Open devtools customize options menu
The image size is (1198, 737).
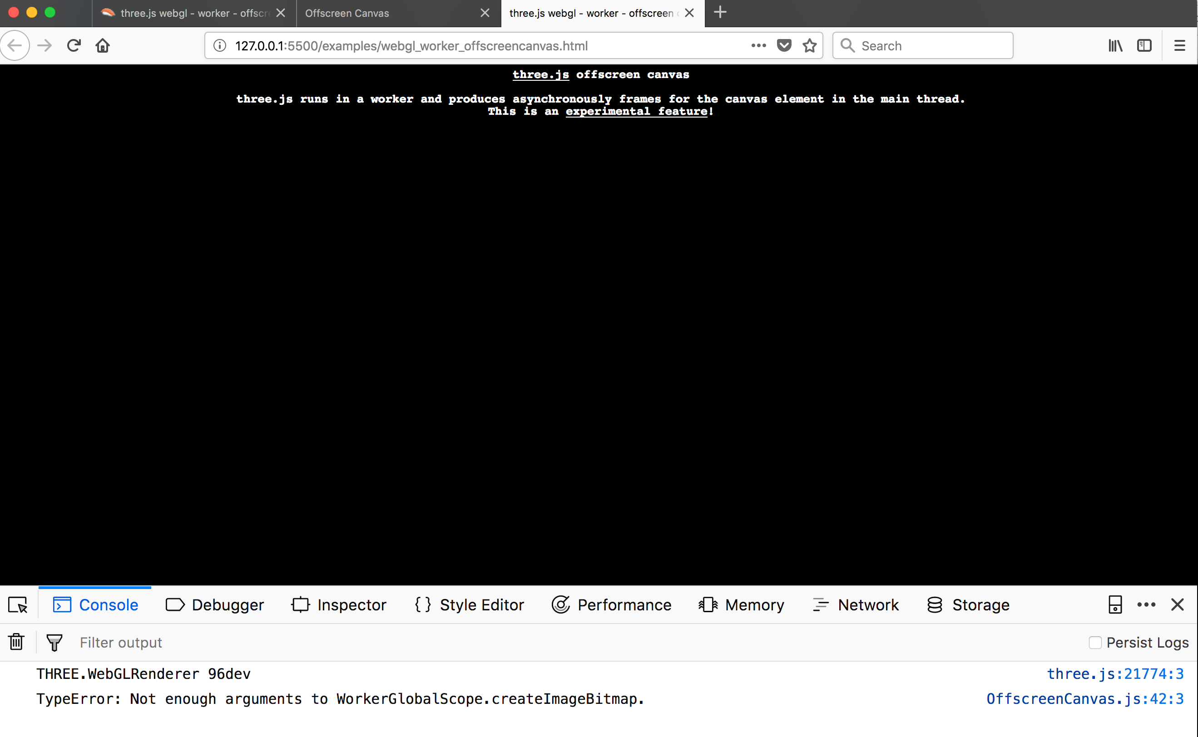click(1146, 605)
